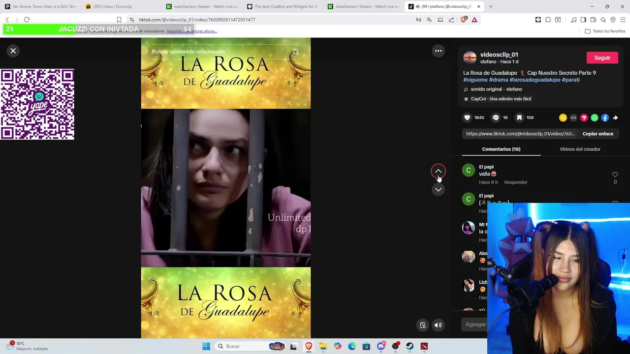This screenshot has width=630, height=354.
Task: Open Steam from the taskbar
Action: [x=409, y=346]
